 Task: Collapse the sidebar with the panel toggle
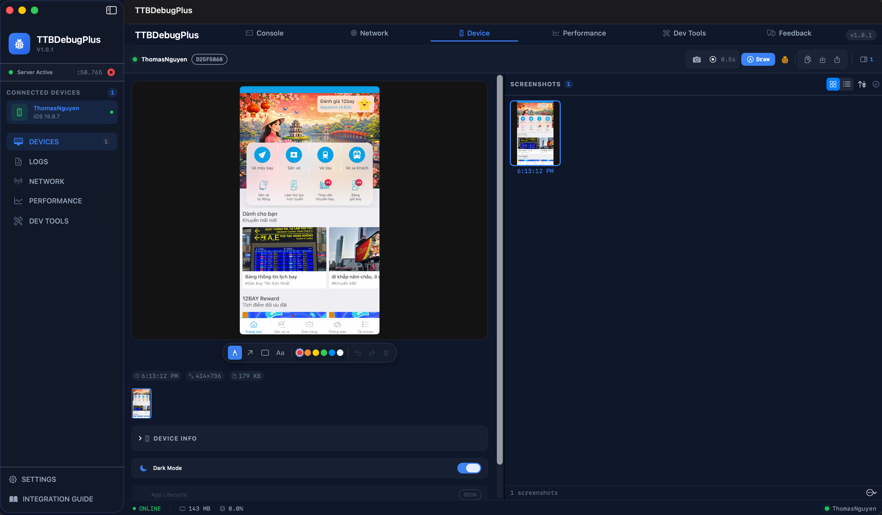111,10
